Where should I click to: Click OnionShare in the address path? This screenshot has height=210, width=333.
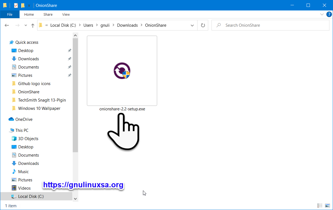[156, 25]
